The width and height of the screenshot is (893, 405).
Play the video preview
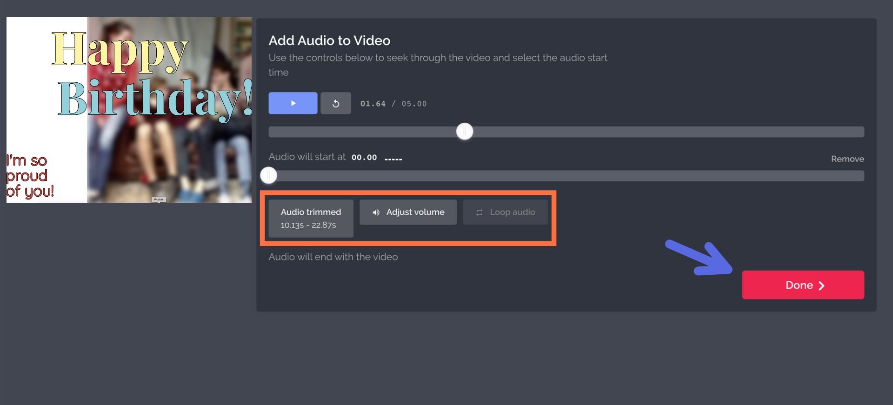click(x=293, y=103)
